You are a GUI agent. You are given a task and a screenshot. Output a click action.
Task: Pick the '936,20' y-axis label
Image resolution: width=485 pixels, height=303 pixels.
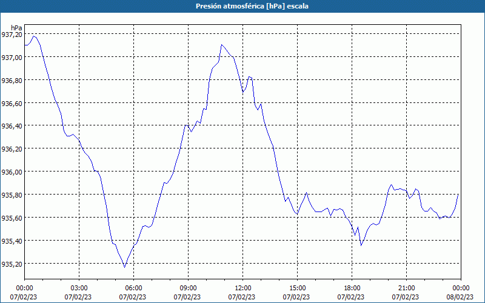pos(12,148)
